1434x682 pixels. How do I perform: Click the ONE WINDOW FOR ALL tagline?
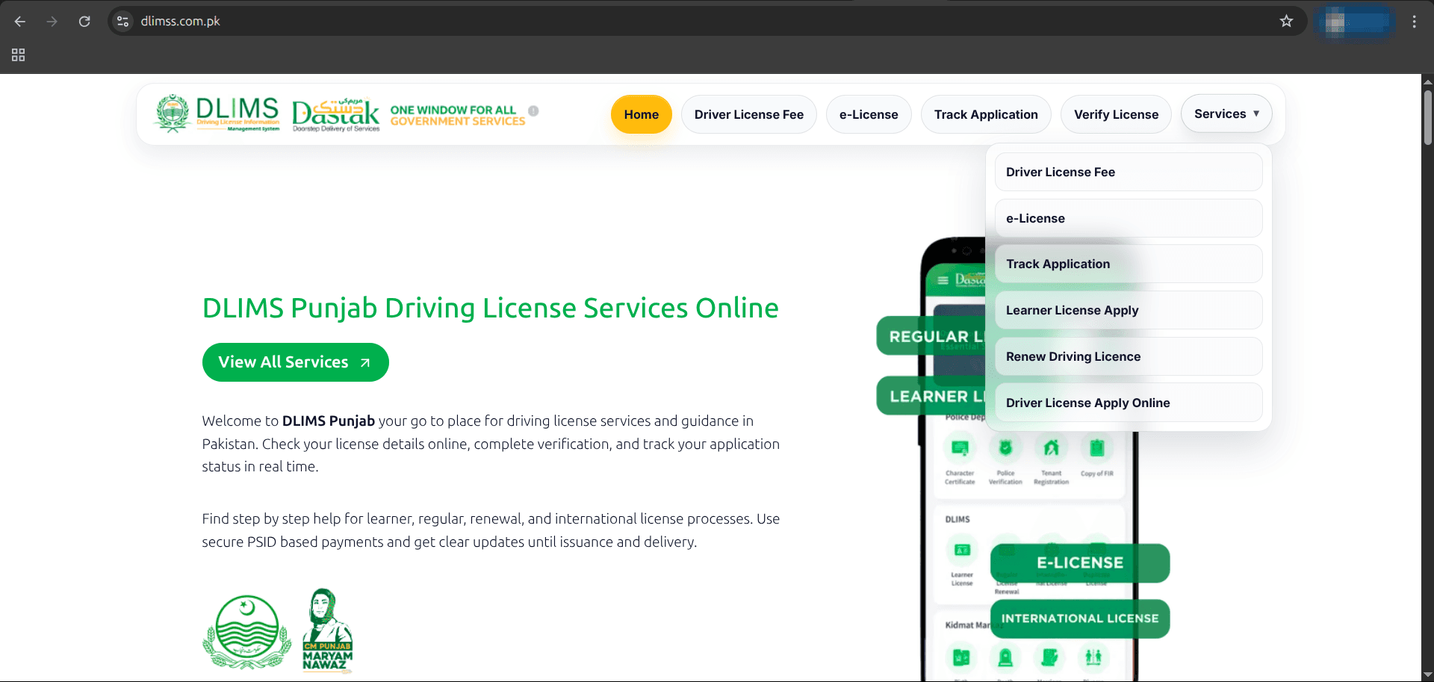point(458,116)
